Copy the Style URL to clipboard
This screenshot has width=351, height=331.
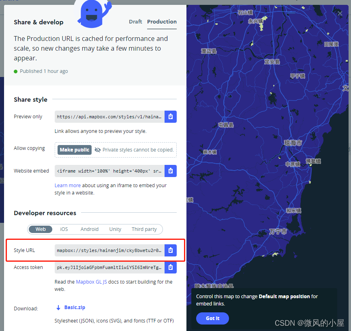click(x=170, y=250)
